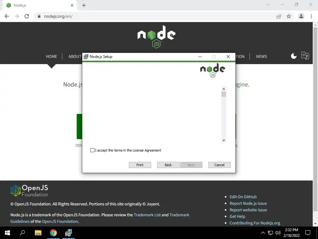The width and height of the screenshot is (318, 239).
Task: View site lock information icon
Action: (39, 16)
